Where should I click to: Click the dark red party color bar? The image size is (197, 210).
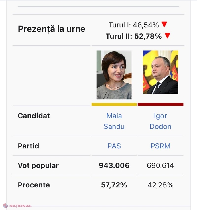pos(160,104)
